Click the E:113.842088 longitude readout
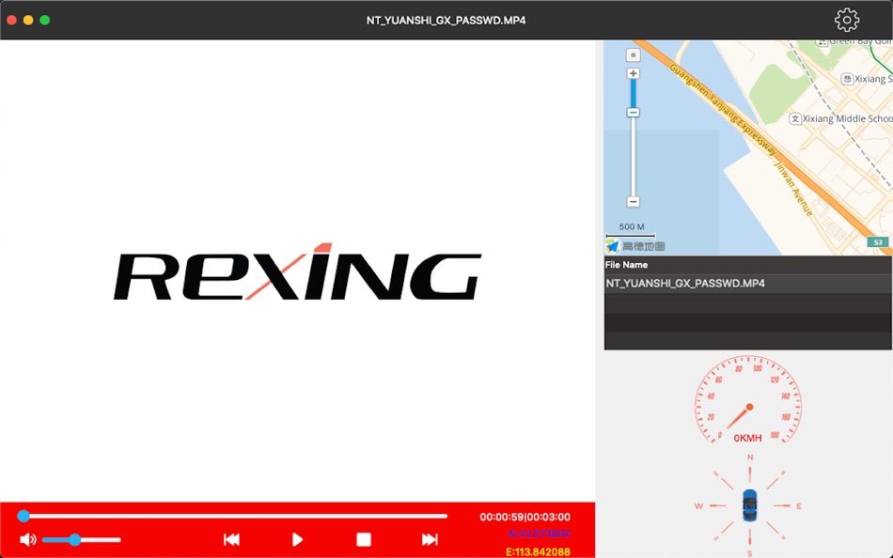Viewport: 893px width, 558px height. pos(538,551)
